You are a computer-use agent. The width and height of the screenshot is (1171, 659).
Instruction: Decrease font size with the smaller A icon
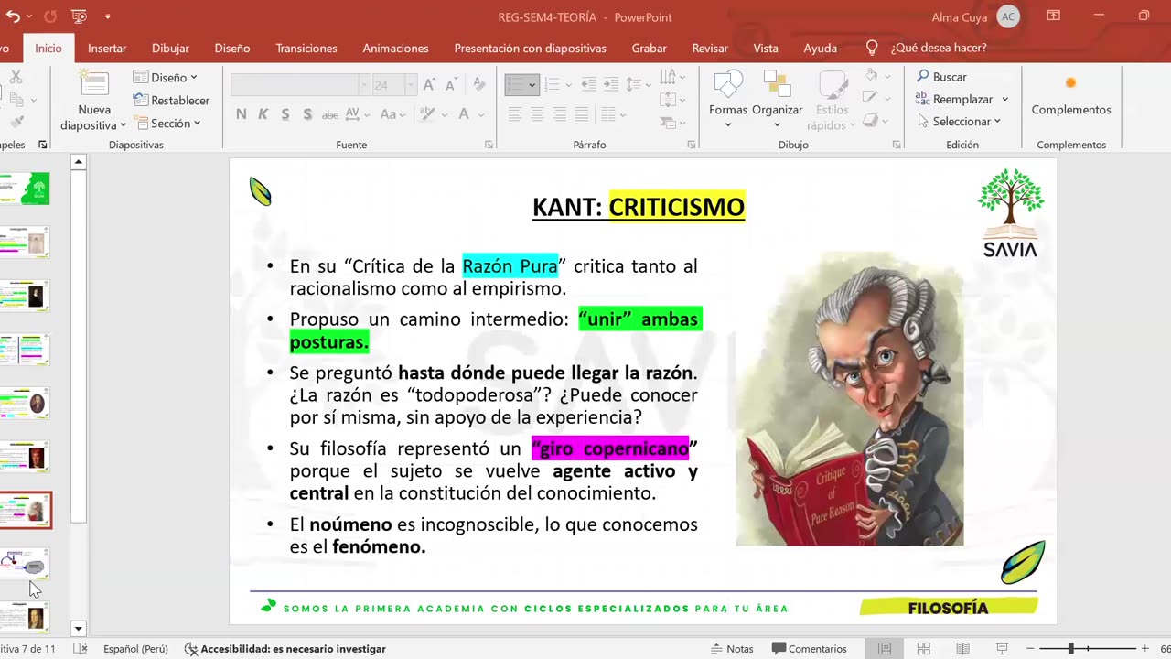coord(451,85)
